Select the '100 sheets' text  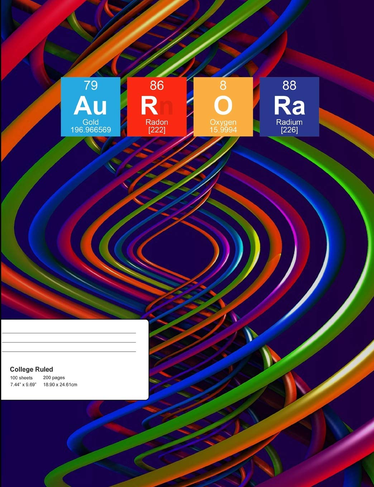(x=21, y=378)
